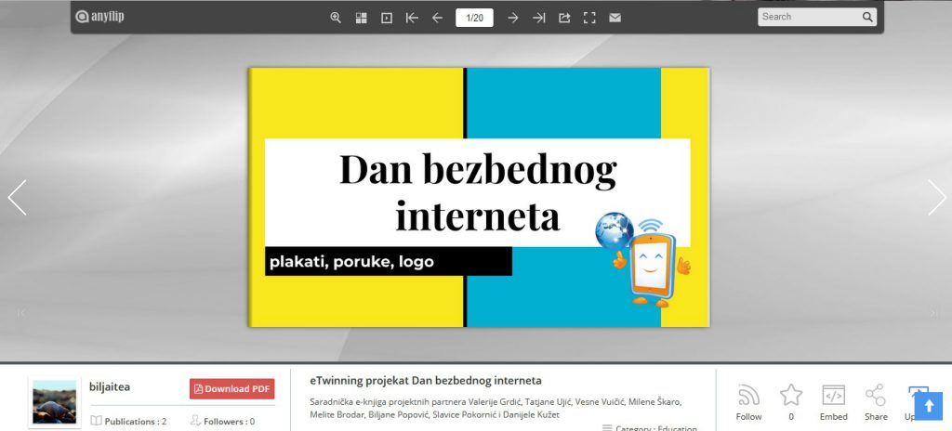Click the zoom in magnifier icon
Image resolution: width=952 pixels, height=431 pixels.
pos(336,18)
